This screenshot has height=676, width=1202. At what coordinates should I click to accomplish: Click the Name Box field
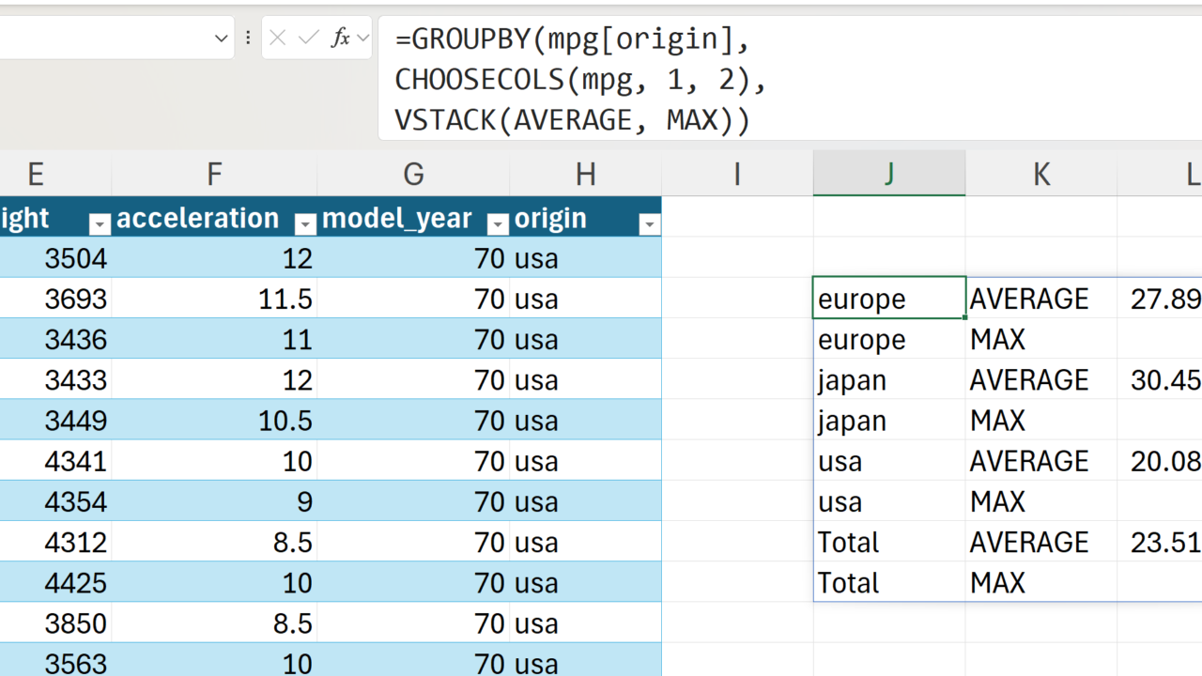point(103,38)
